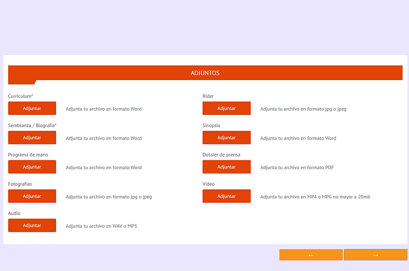
Task: Click Adjuntar button under Semblanza / Biografía
Action: [32, 138]
